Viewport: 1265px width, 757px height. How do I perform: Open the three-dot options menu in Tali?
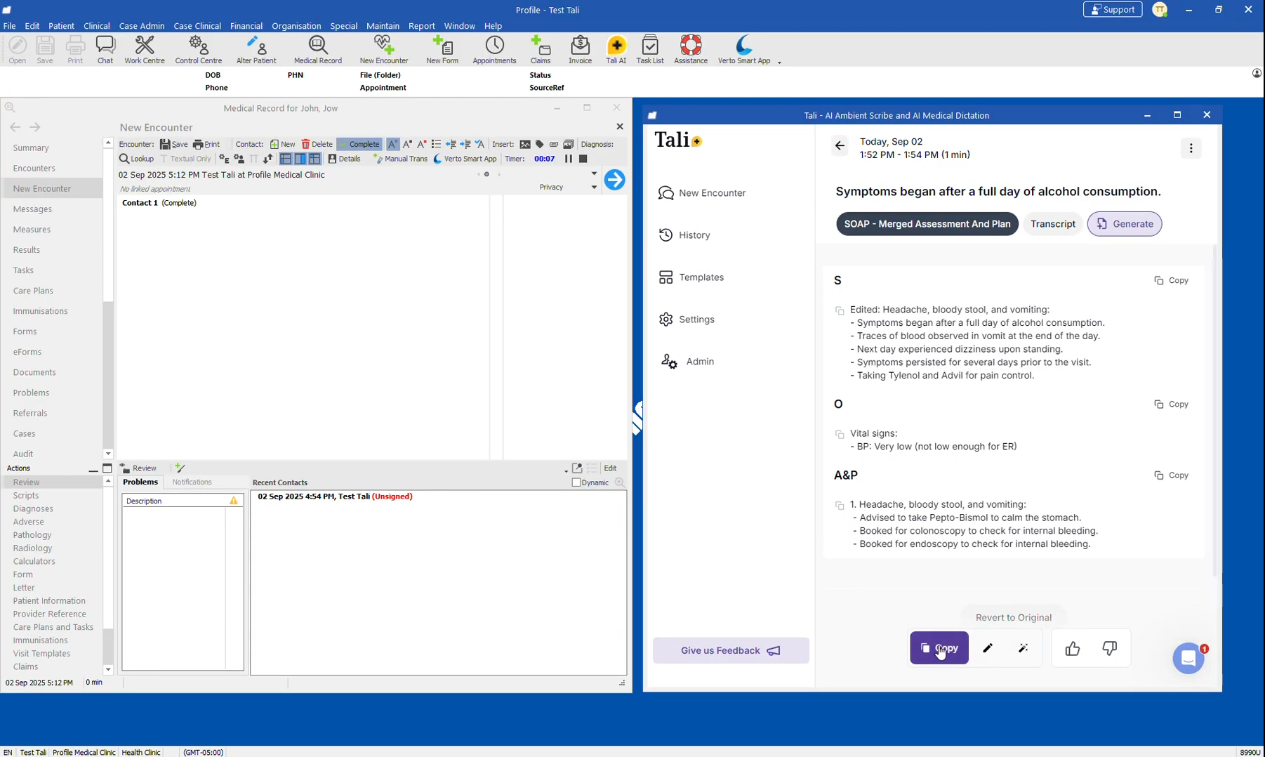point(1191,149)
